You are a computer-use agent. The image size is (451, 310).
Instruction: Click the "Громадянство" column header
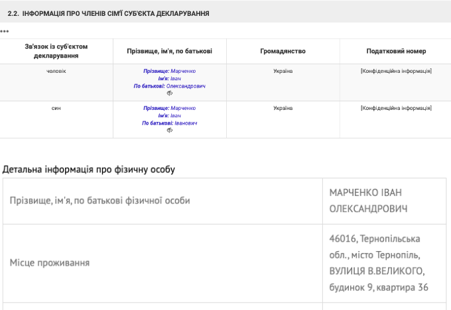(x=283, y=51)
